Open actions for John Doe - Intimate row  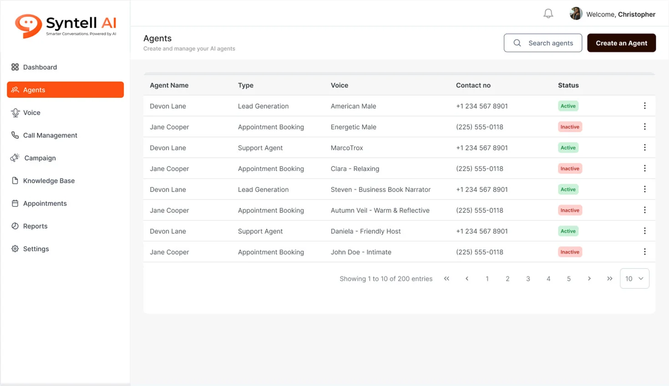click(x=644, y=252)
